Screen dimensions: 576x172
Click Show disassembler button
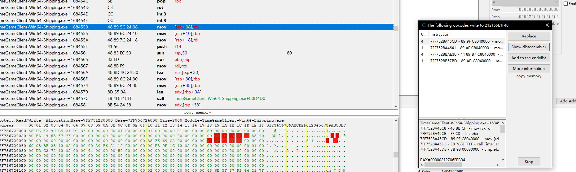[x=529, y=47]
